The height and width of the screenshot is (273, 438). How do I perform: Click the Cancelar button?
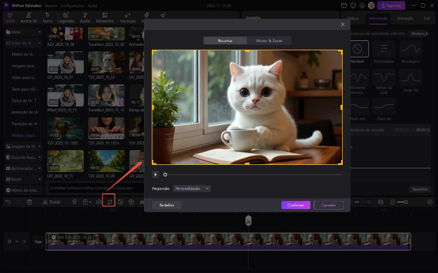tap(328, 205)
